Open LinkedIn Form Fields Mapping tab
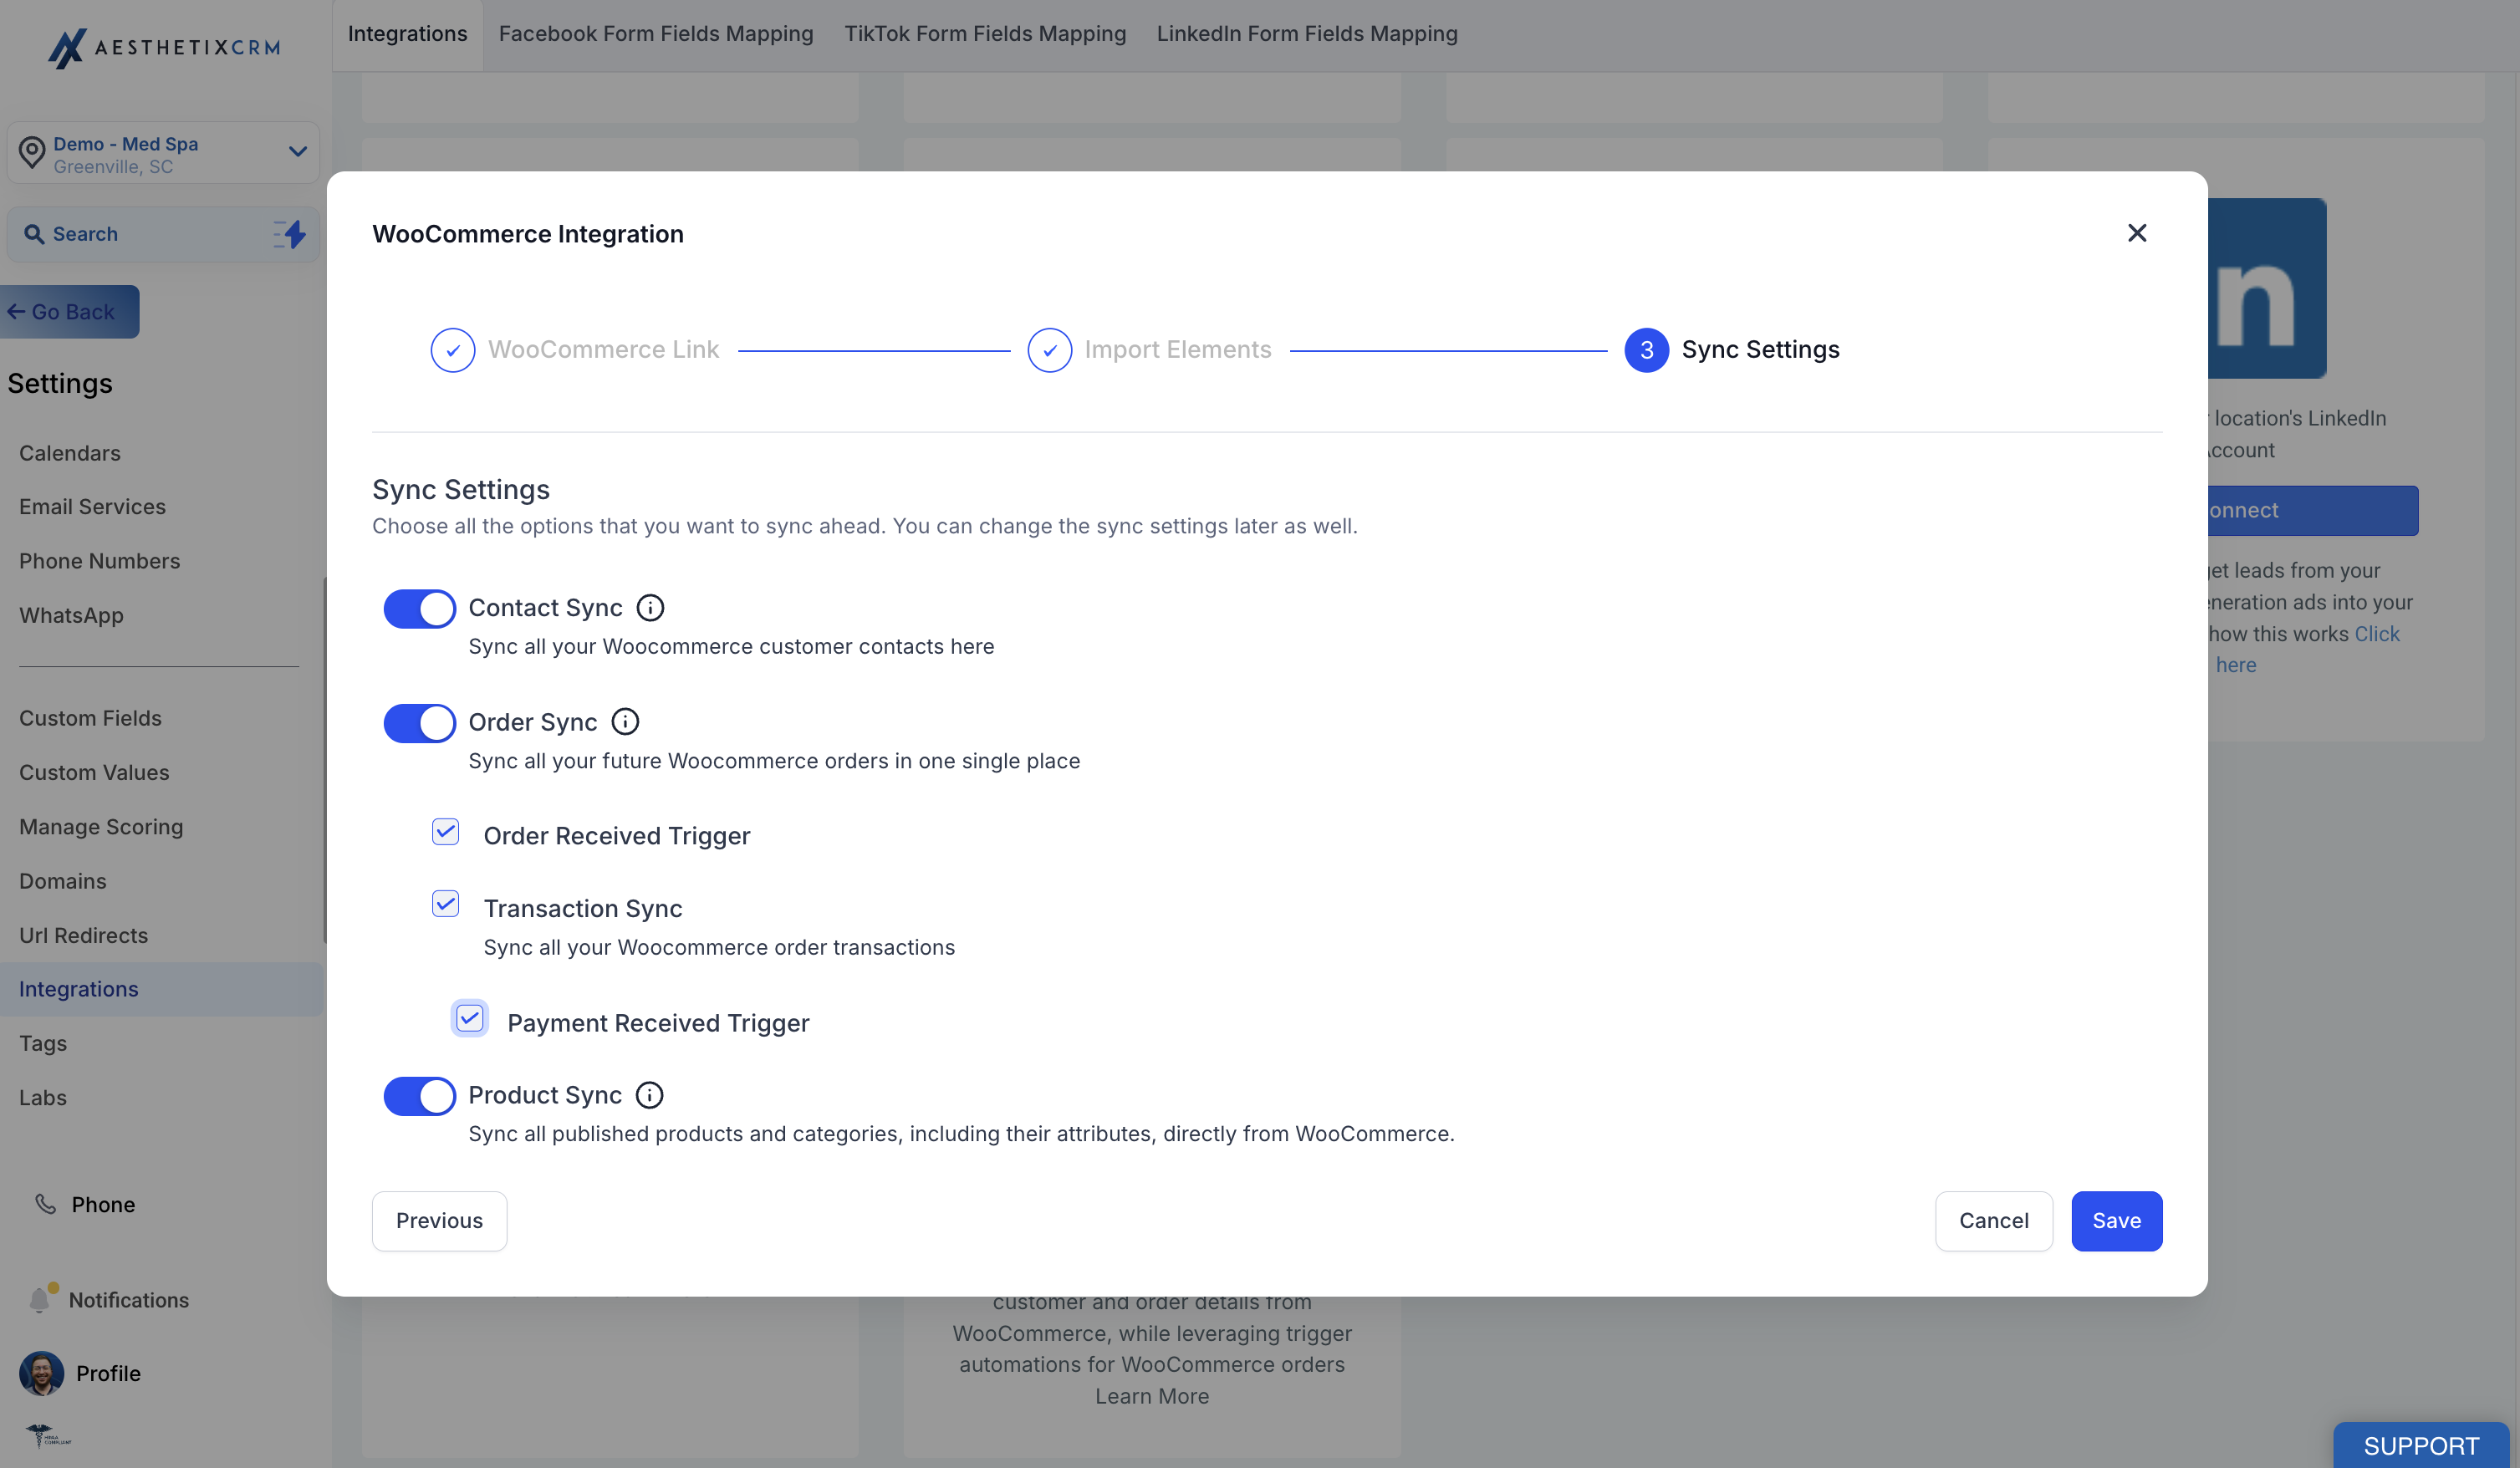 pyautogui.click(x=1307, y=34)
